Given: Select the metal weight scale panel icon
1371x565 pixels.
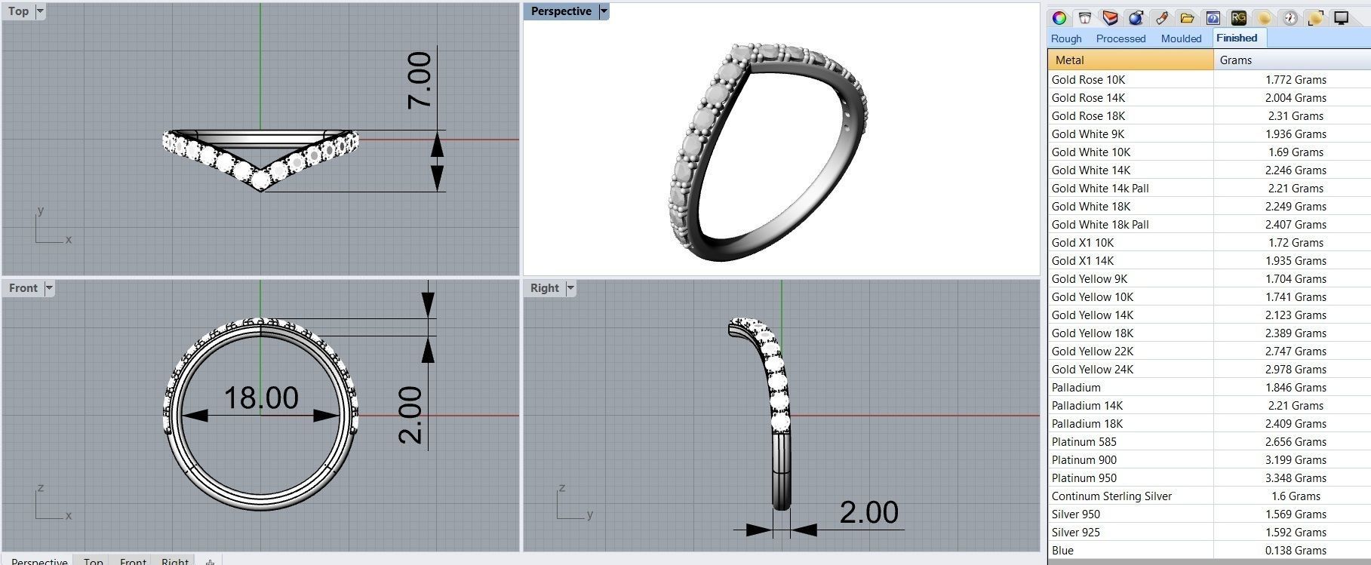Looking at the screenshot, I should 1085,18.
